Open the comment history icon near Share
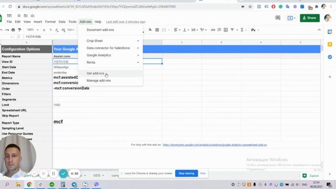 [x=278, y=18]
